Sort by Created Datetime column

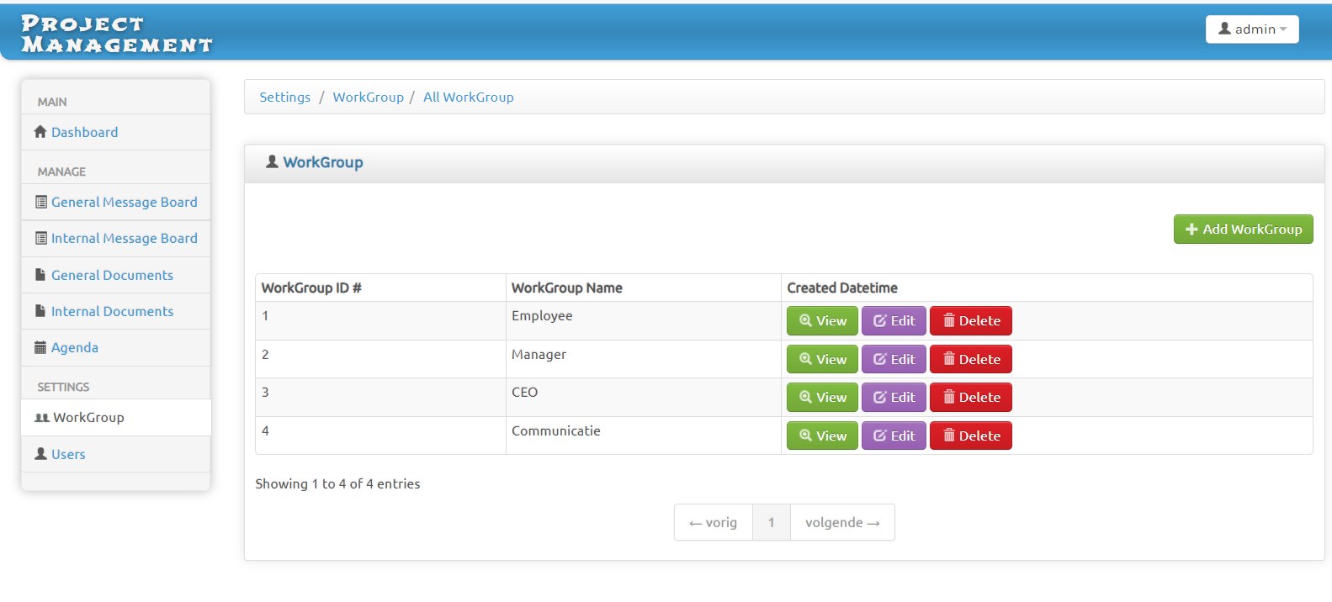tap(1047, 288)
